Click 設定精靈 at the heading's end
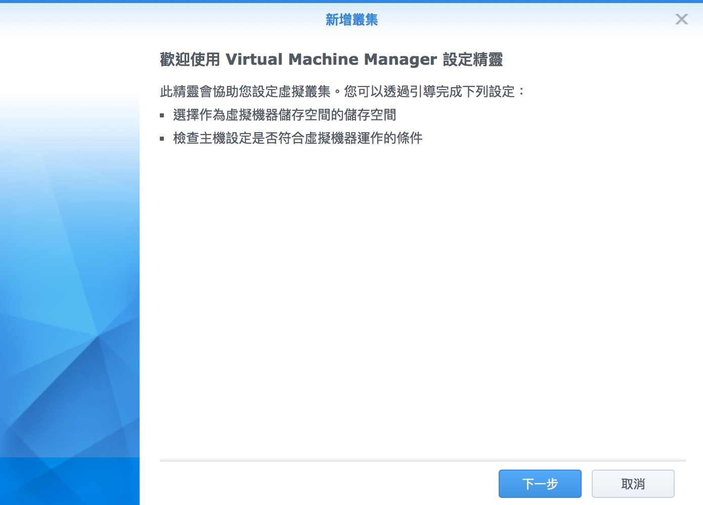Screen dimensions: 703x505 pyautogui.click(x=472, y=59)
